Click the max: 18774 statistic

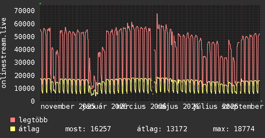(x=234, y=129)
